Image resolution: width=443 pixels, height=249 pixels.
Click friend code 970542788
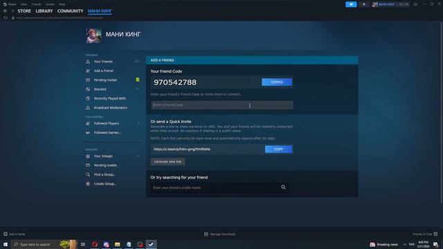(175, 82)
